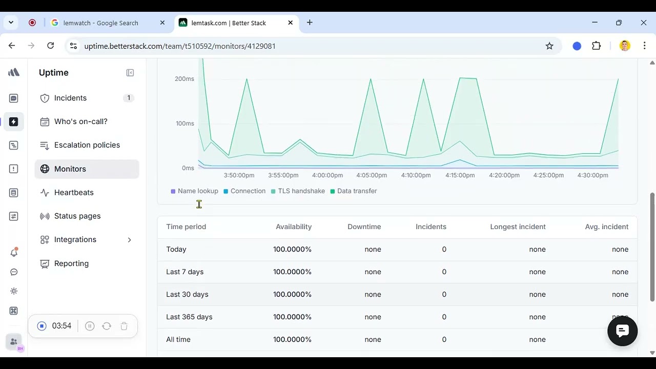Select the Last 30 days row label

point(187,295)
